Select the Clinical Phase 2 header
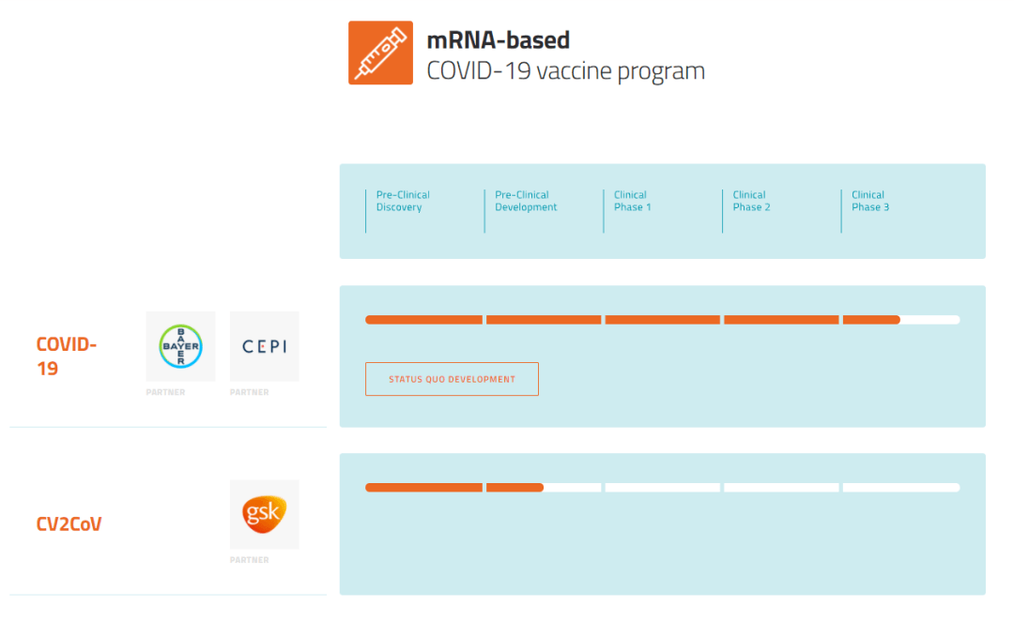Screen dimensions: 1014x621 point(751,201)
